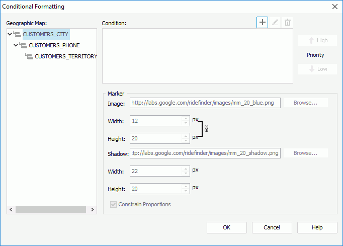Raise priority with High button
The height and width of the screenshot is (246, 343).
(x=317, y=40)
